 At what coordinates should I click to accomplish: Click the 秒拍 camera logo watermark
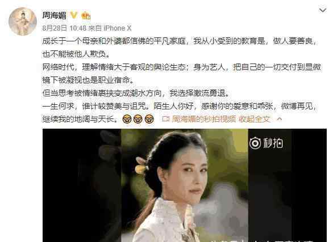tap(255, 143)
